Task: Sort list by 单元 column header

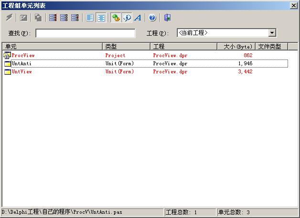Action: [53, 47]
